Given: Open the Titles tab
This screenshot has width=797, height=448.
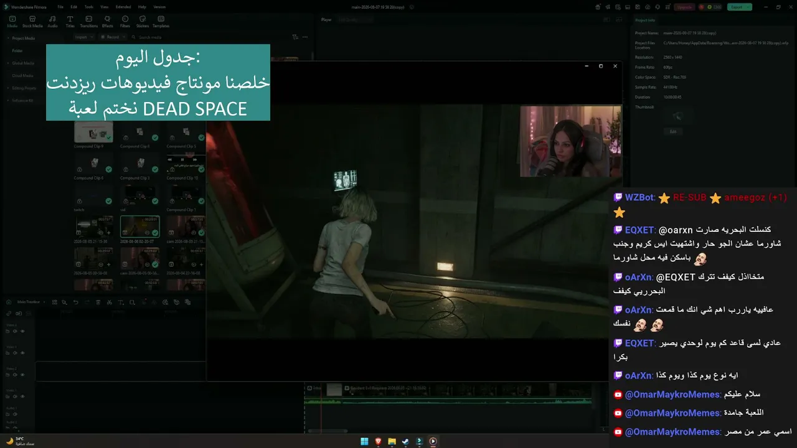Looking at the screenshot, I should 70,22.
